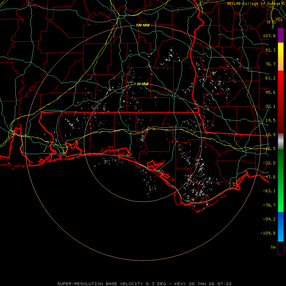Select the [KT] units label
The height and width of the screenshot is (286, 286).
click(x=271, y=22)
